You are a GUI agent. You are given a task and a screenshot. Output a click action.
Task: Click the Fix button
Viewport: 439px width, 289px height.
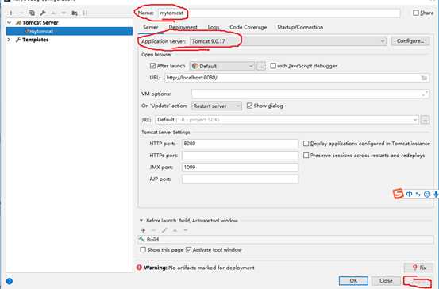coord(419,268)
